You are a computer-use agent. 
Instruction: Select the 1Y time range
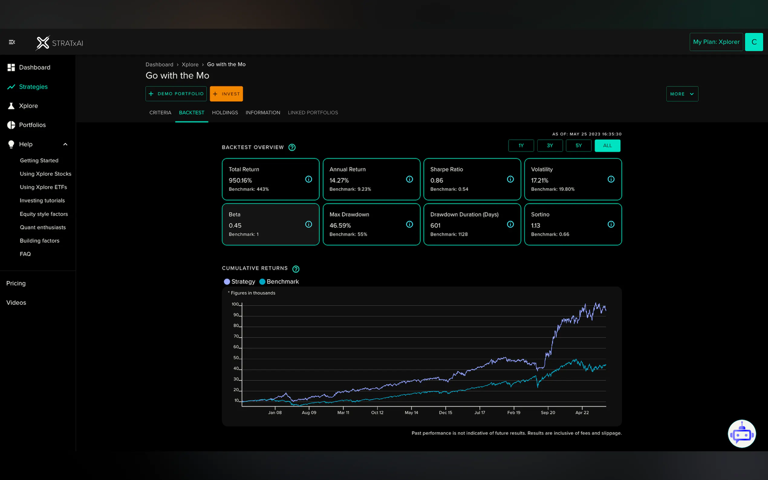[521, 146]
